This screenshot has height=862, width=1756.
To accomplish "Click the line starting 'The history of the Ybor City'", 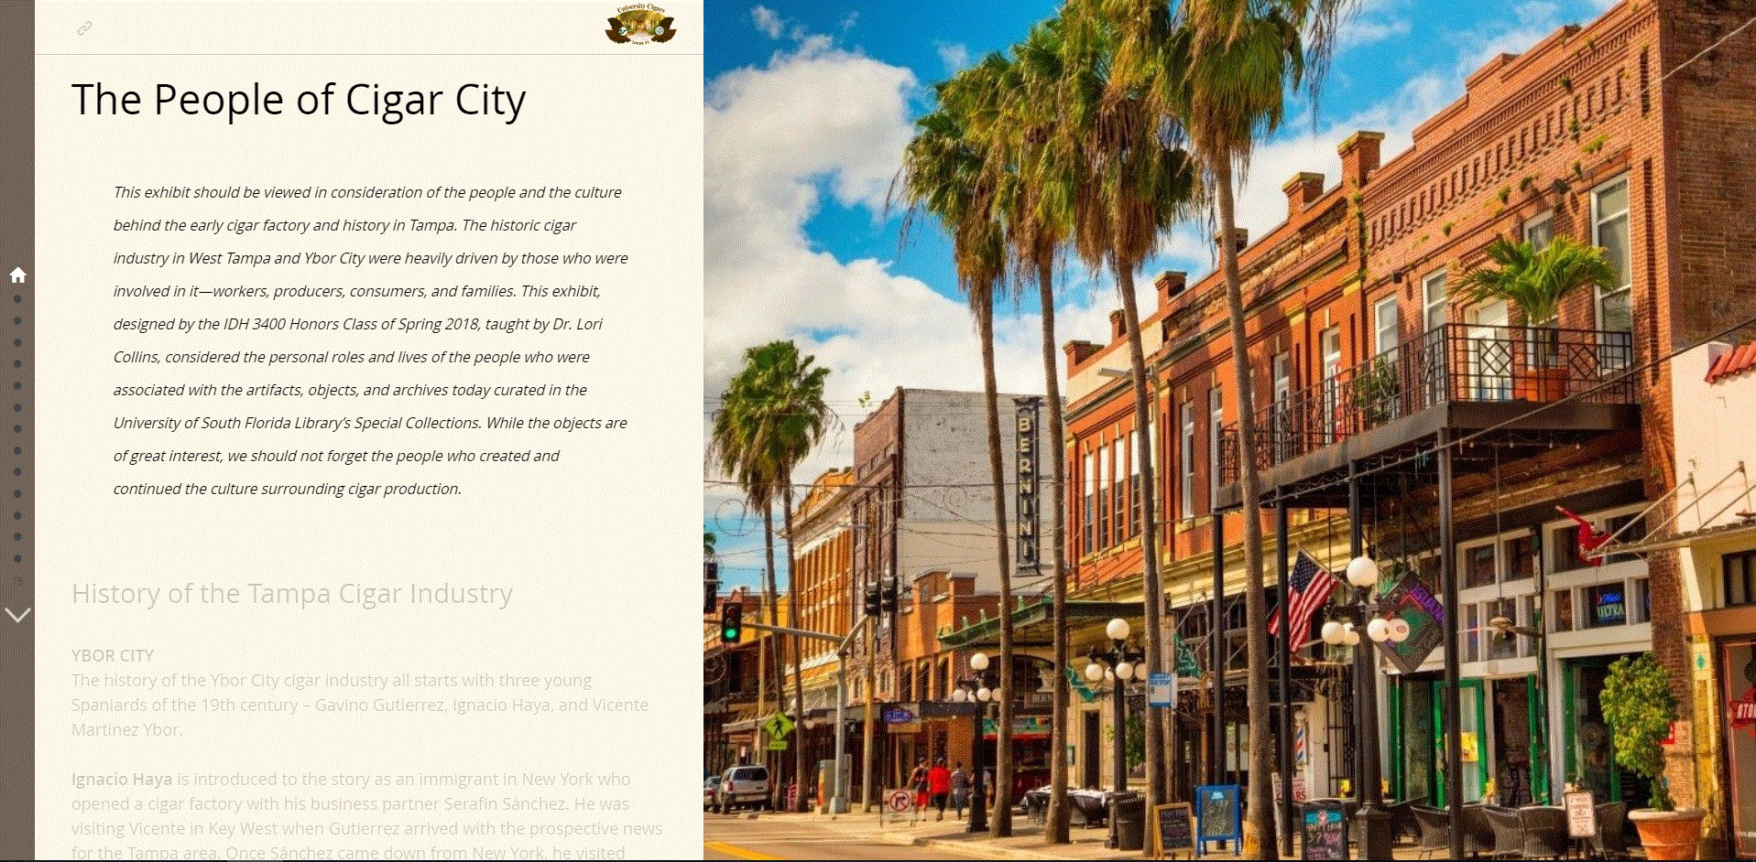I will pyautogui.click(x=332, y=681).
